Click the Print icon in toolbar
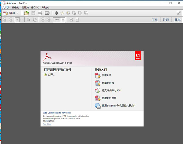The height and width of the screenshot is (144, 183). click(x=40, y=13)
